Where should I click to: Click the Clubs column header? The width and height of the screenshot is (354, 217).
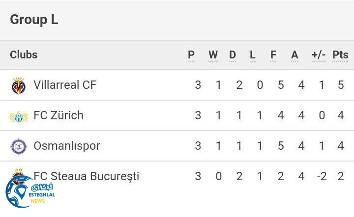24,55
